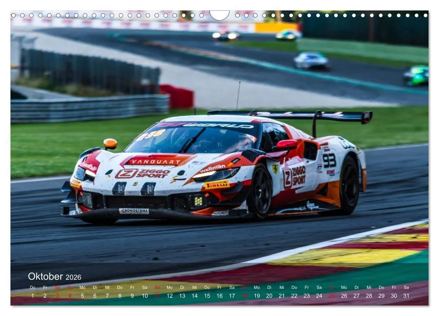Select date 27 in the calendar row
Screen dimensions: 439x316
point(356,296)
